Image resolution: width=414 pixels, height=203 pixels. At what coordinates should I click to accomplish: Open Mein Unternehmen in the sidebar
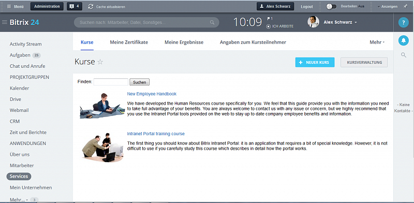point(31,187)
